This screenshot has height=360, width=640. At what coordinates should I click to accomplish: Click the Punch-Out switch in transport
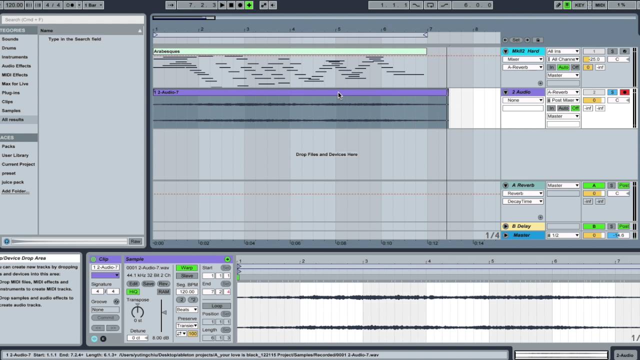tap(444, 5)
